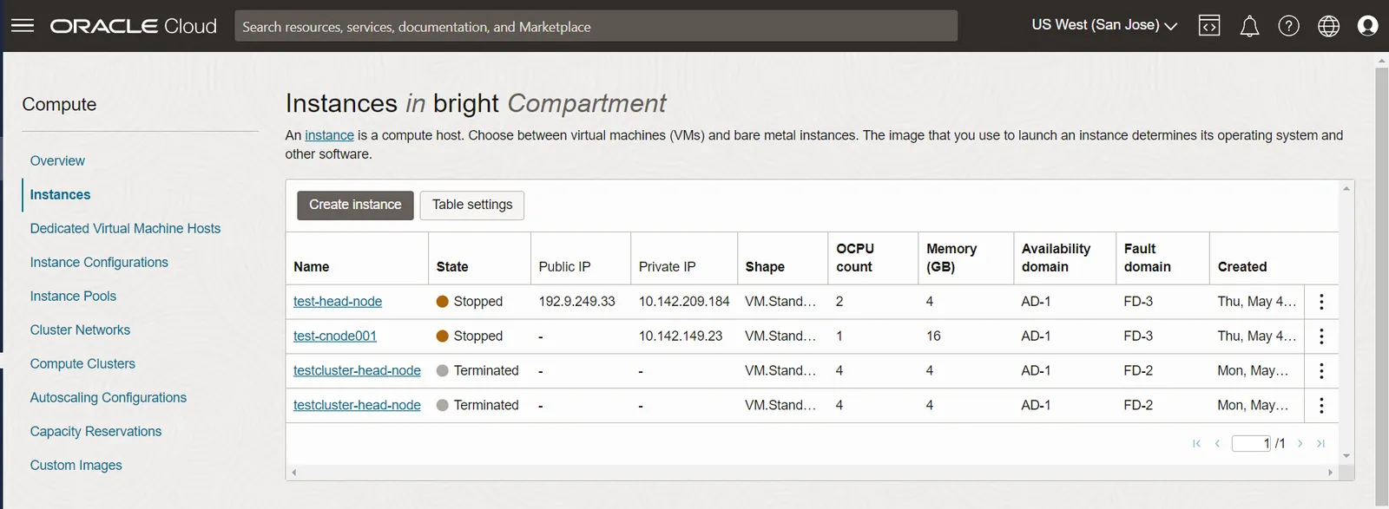Select Instances in Compute sidebar
Image resolution: width=1389 pixels, height=509 pixels.
(60, 195)
